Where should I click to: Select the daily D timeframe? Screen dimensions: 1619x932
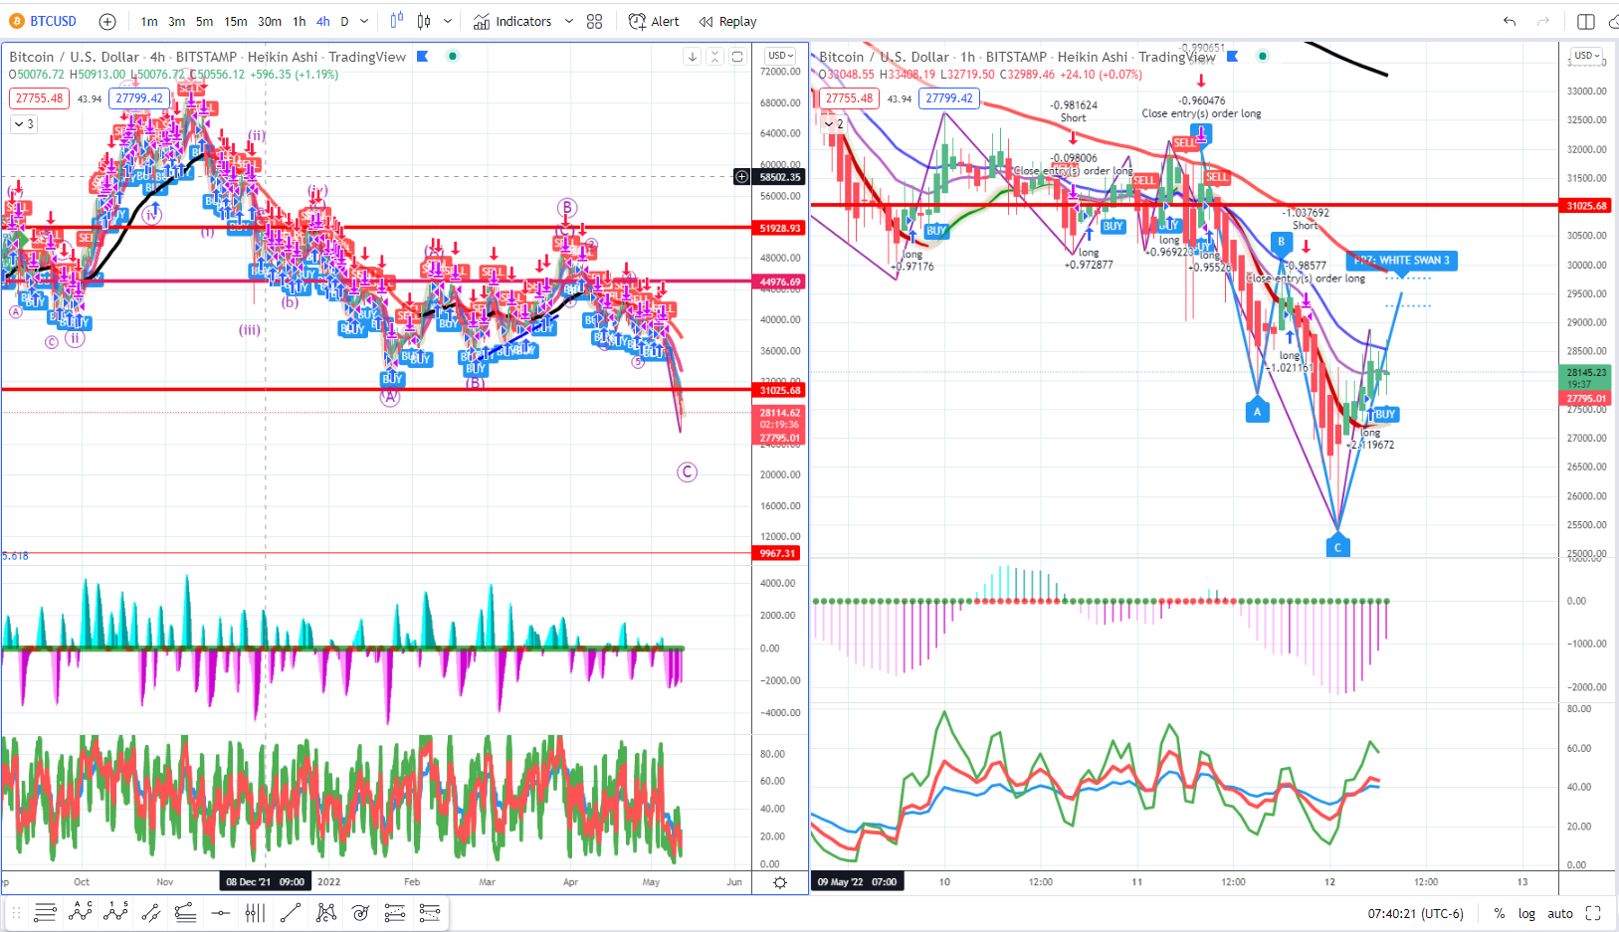(x=345, y=21)
